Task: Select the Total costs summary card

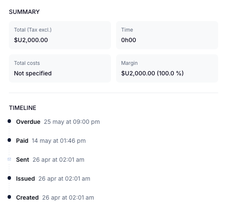Action: (x=60, y=68)
